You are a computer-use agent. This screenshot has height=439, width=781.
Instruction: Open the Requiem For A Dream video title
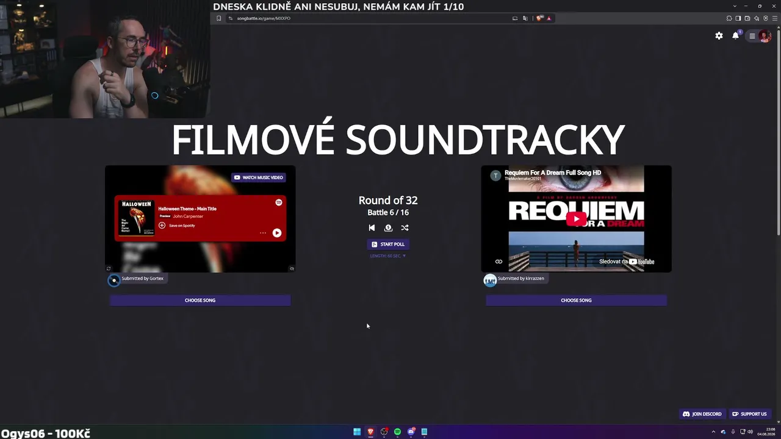(553, 173)
